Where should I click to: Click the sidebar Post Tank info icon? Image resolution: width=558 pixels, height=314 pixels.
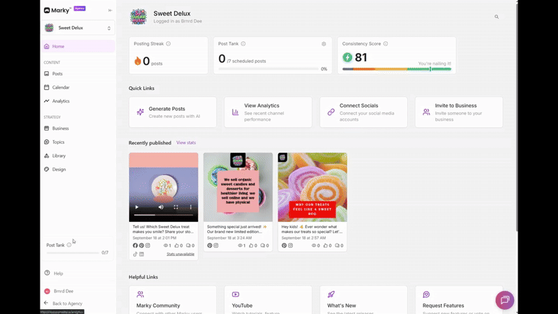coord(69,245)
